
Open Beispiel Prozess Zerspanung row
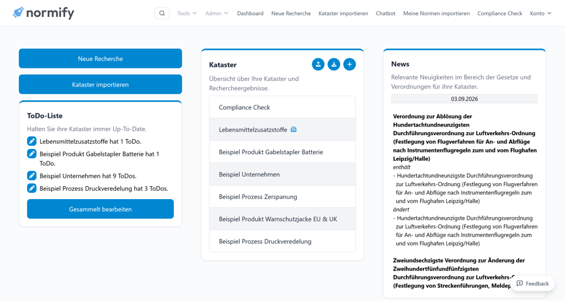click(x=282, y=196)
